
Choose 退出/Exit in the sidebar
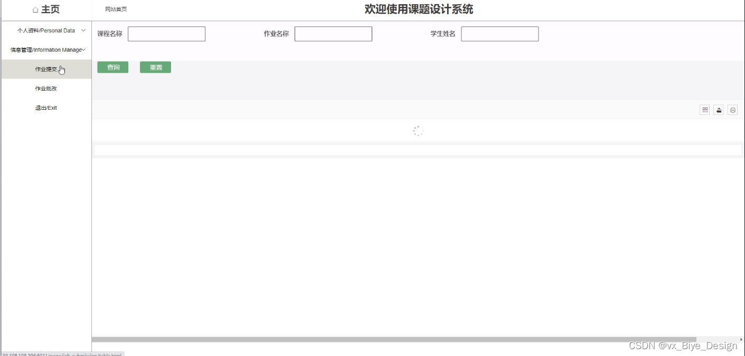[x=46, y=108]
